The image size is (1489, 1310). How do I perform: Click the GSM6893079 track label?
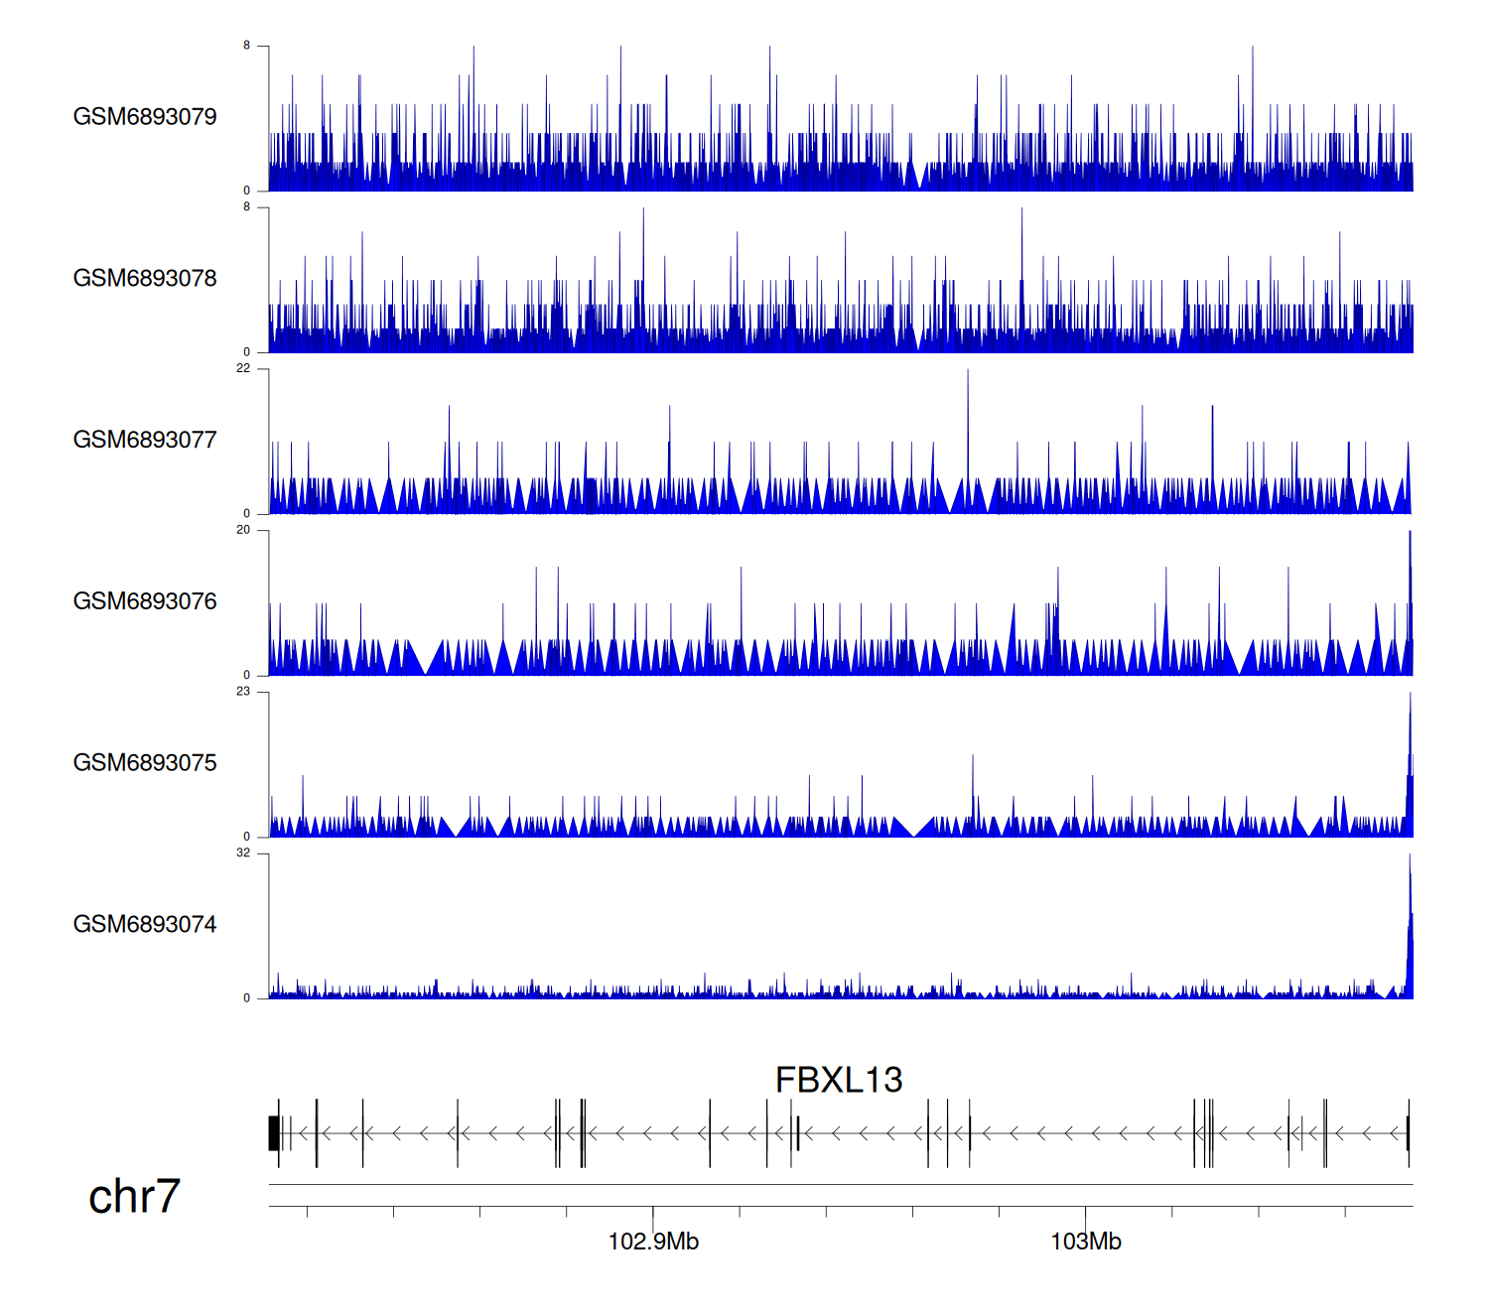tap(145, 117)
